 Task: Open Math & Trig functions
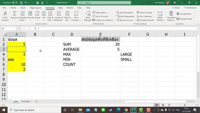pos(67,16)
